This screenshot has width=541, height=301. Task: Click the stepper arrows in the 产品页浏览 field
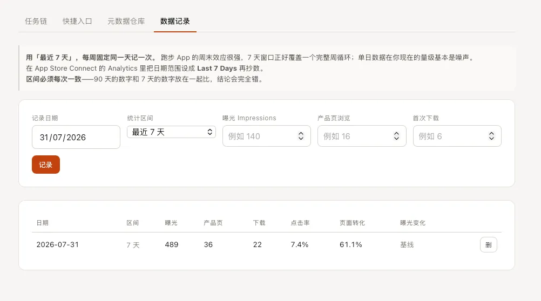pos(396,136)
